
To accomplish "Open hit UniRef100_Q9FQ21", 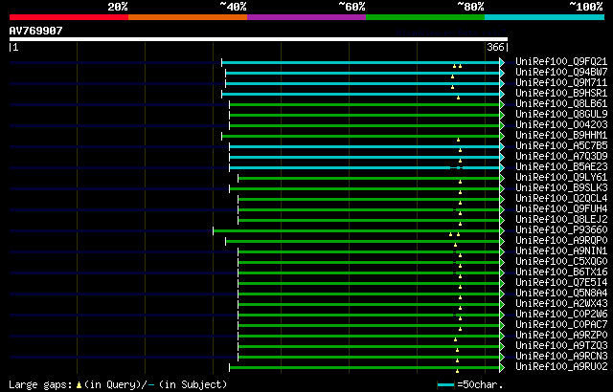I will click(561, 61).
